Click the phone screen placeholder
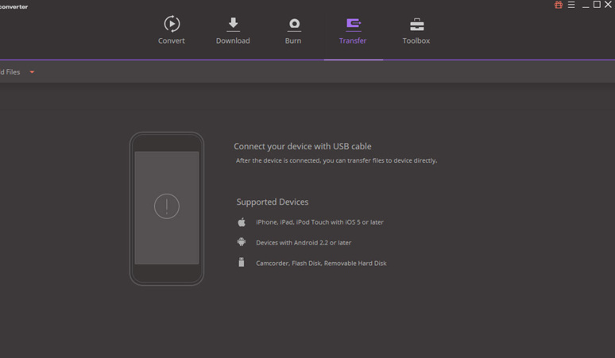The image size is (615, 358). [167, 208]
